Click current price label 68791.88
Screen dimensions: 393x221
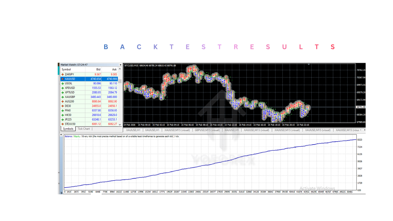point(361,107)
